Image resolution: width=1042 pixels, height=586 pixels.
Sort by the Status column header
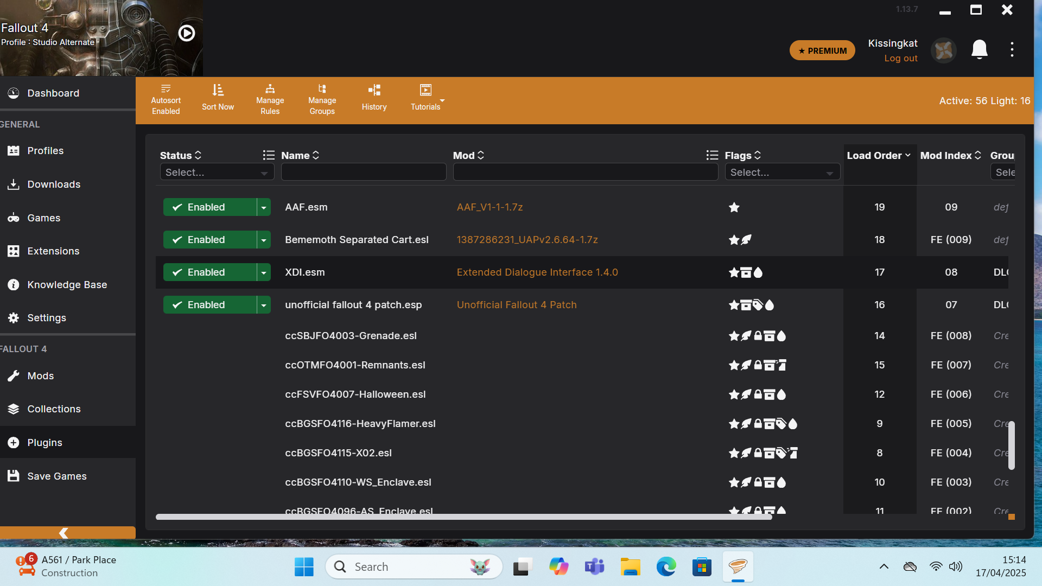pyautogui.click(x=180, y=156)
